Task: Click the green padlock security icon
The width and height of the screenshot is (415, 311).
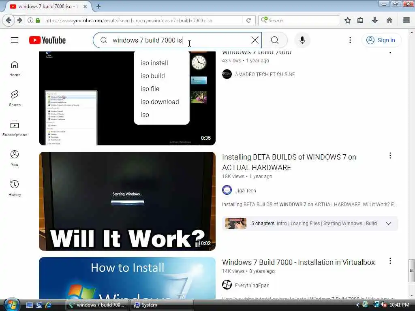Action: [38, 20]
